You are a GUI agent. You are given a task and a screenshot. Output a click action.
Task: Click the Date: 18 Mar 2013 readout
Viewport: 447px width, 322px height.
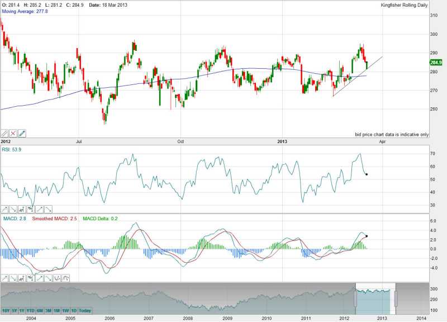click(108, 5)
